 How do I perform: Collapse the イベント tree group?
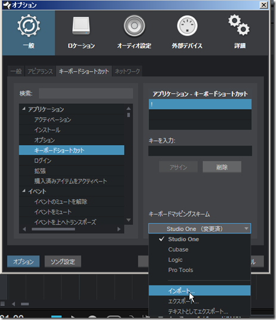[x=24, y=191]
